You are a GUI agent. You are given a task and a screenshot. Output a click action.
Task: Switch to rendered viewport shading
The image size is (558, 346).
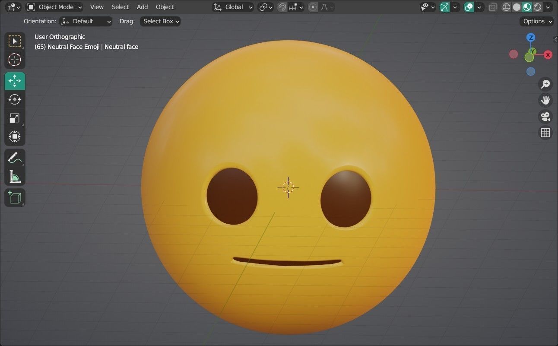pyautogui.click(x=537, y=7)
